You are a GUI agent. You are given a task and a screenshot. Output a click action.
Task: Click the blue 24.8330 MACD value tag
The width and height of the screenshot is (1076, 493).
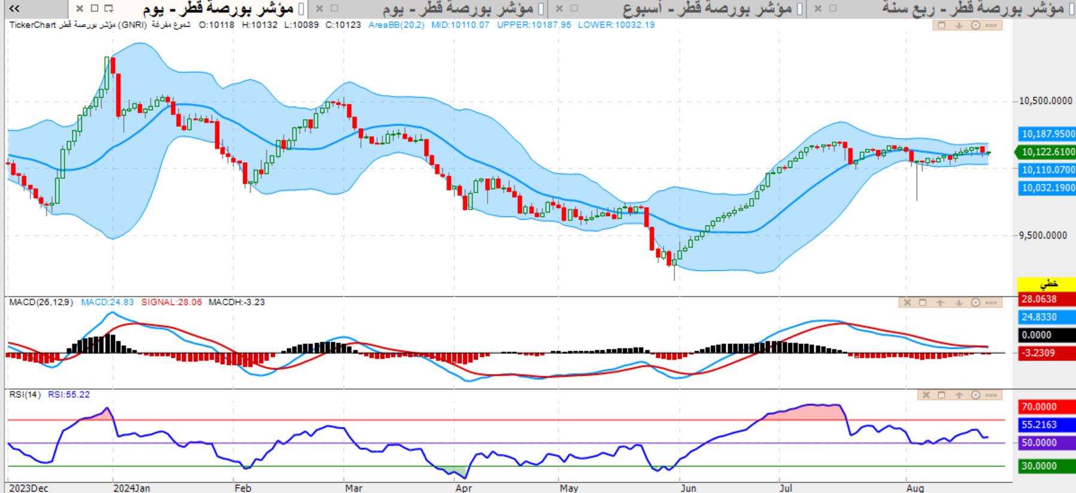[x=1047, y=317]
